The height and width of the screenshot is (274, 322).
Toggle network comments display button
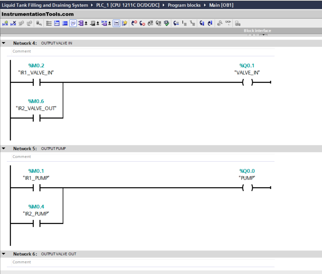(116, 23)
